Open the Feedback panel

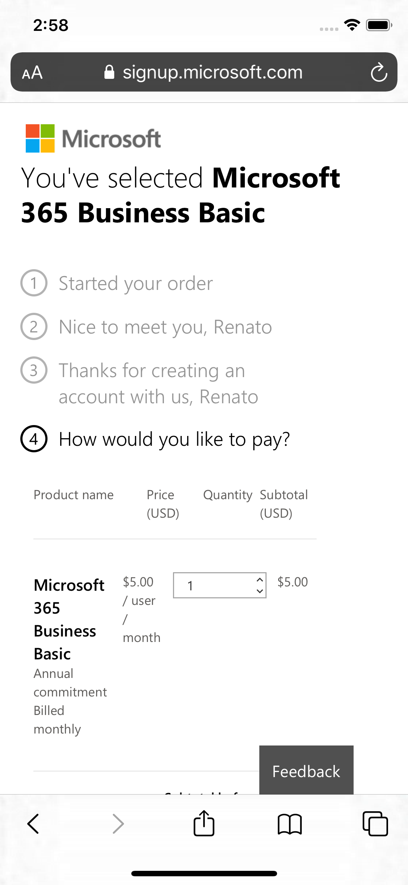[306, 771]
